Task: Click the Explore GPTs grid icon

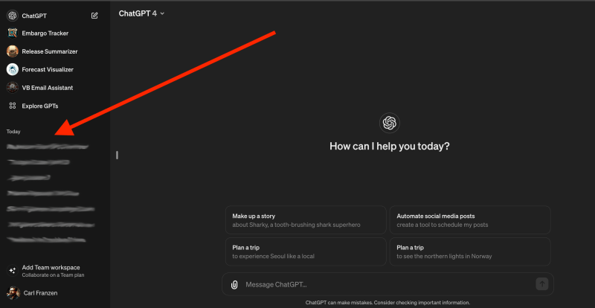Action: tap(13, 106)
